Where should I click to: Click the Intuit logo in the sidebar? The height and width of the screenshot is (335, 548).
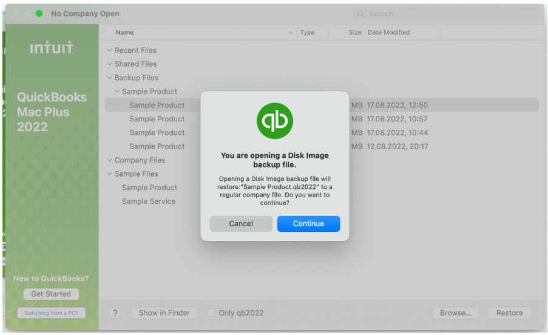pos(52,47)
